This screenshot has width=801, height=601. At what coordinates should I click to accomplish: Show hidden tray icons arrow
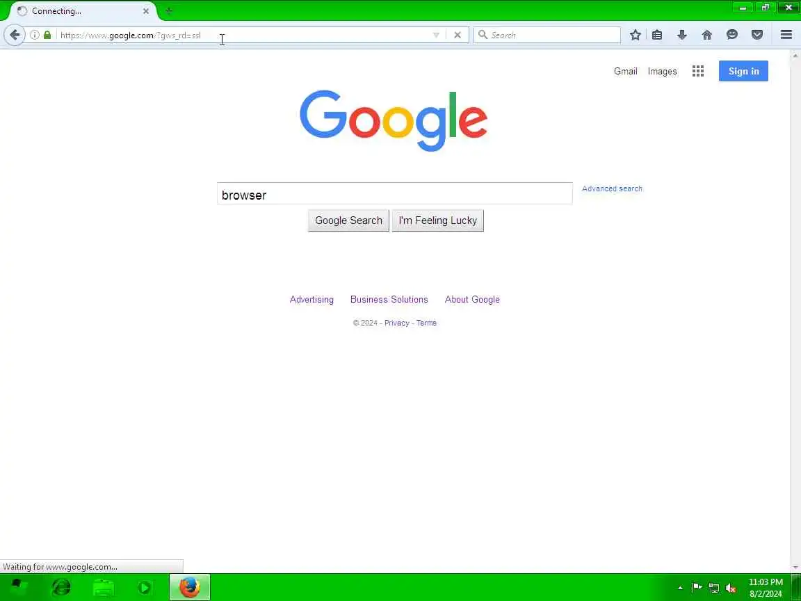pyautogui.click(x=680, y=588)
